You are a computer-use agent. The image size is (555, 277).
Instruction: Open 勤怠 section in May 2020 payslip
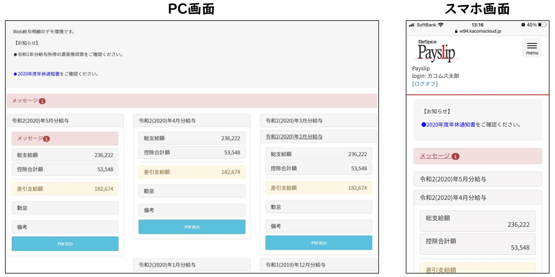tap(65, 208)
